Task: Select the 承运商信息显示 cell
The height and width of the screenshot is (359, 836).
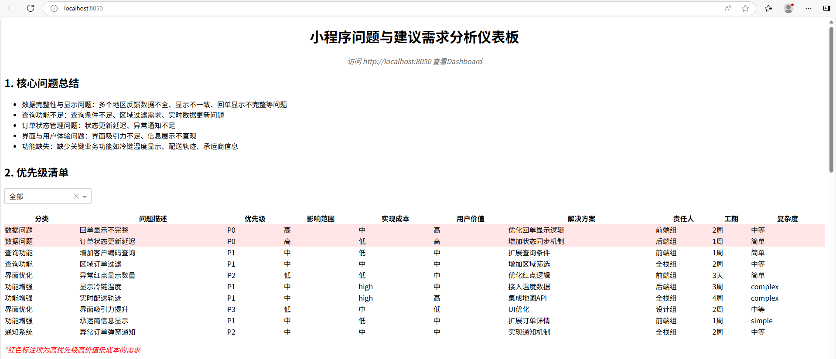Action: [153, 321]
